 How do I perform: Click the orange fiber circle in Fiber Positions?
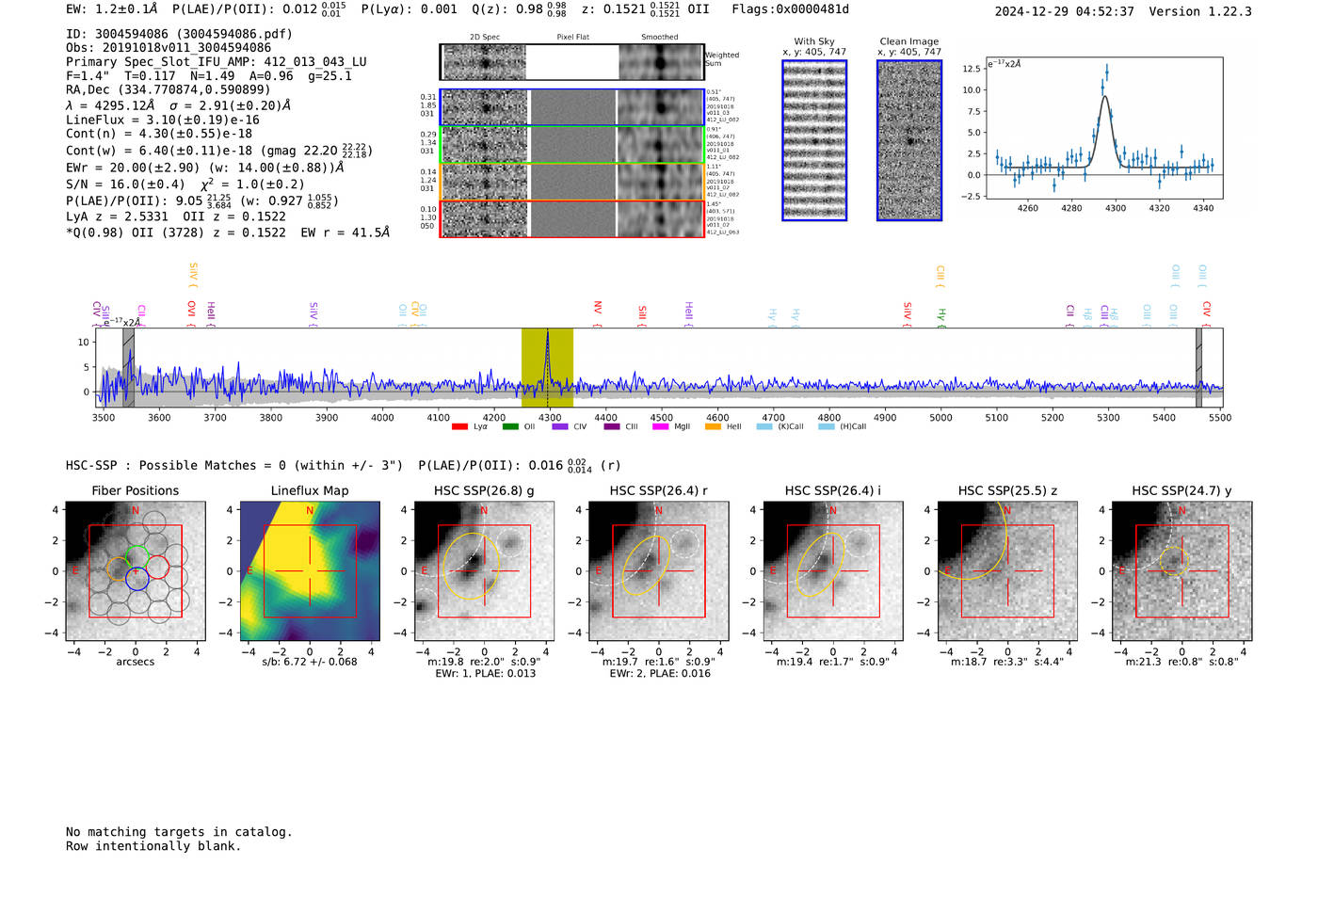tap(118, 568)
